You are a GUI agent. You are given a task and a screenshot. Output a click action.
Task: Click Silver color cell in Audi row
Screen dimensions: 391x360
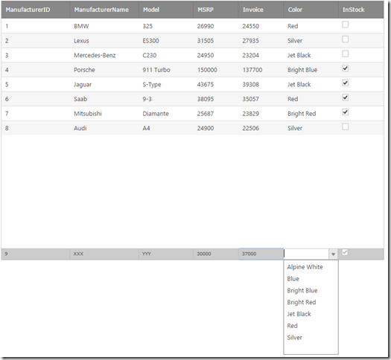click(x=311, y=128)
